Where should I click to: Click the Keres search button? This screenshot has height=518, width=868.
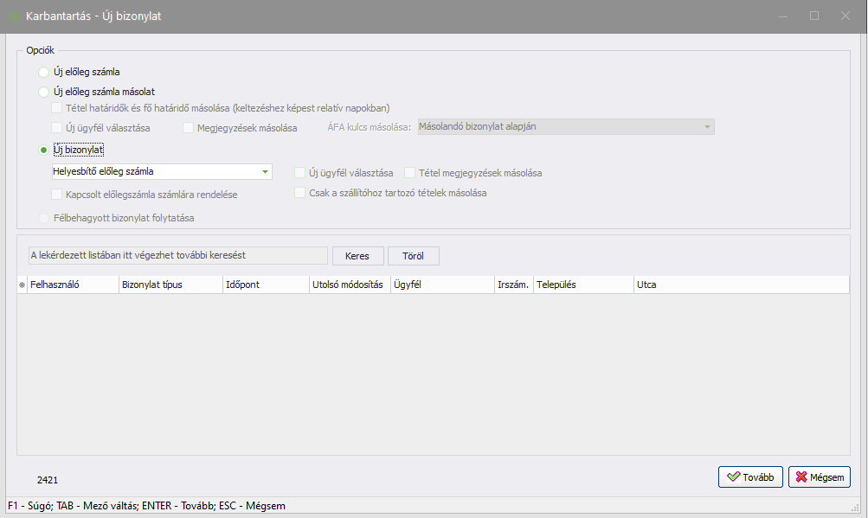[357, 256]
